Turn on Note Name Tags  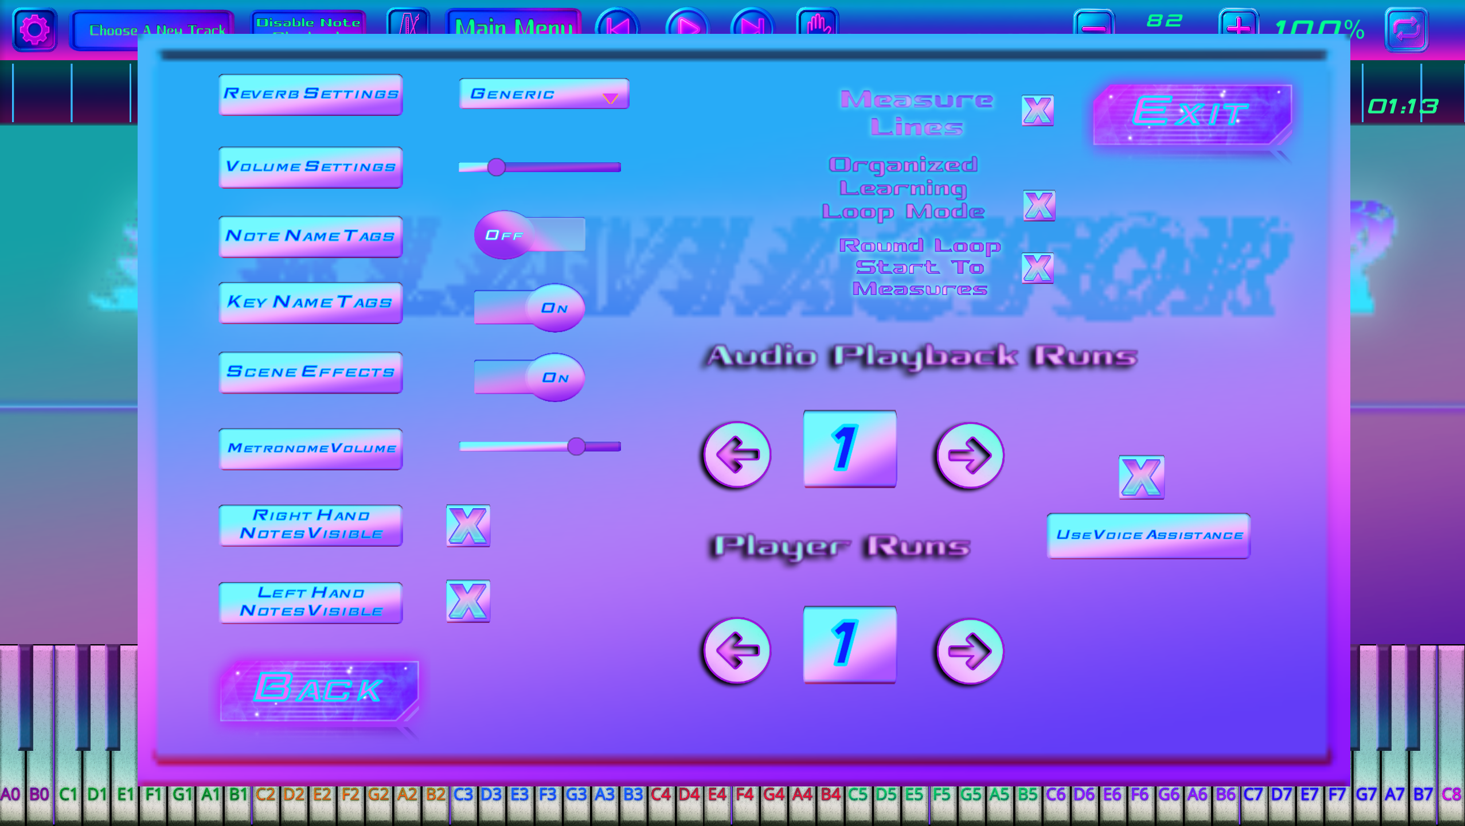527,235
